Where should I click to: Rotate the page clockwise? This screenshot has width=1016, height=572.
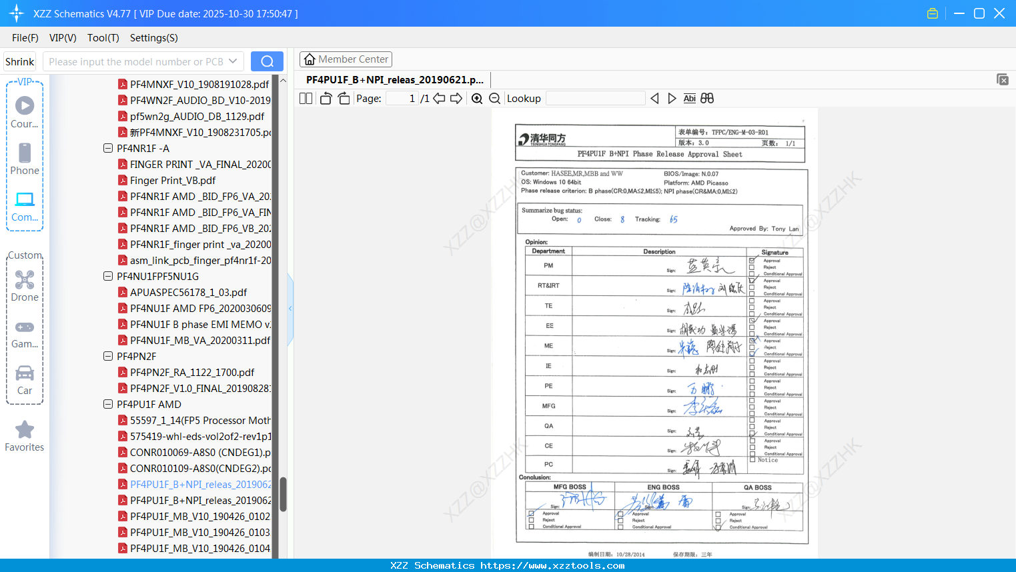344,98
